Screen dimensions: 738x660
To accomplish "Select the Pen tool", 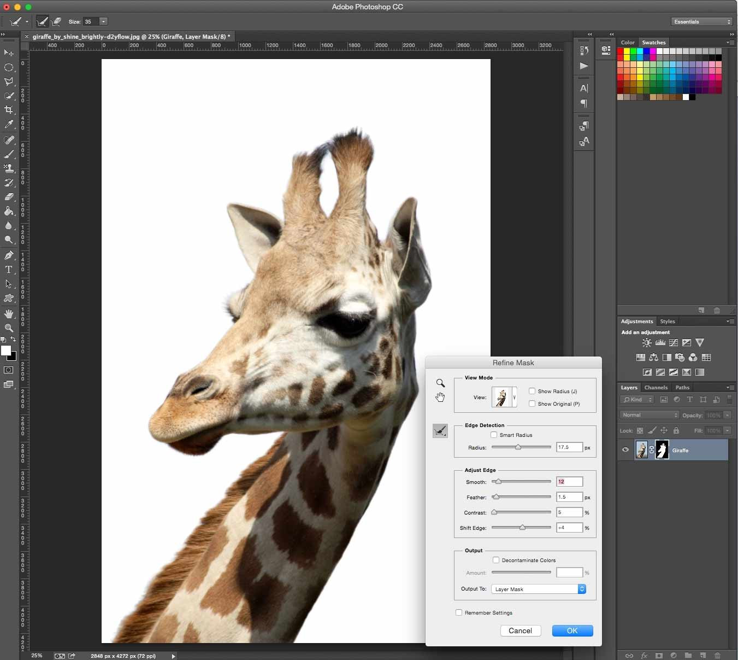I will (9, 255).
